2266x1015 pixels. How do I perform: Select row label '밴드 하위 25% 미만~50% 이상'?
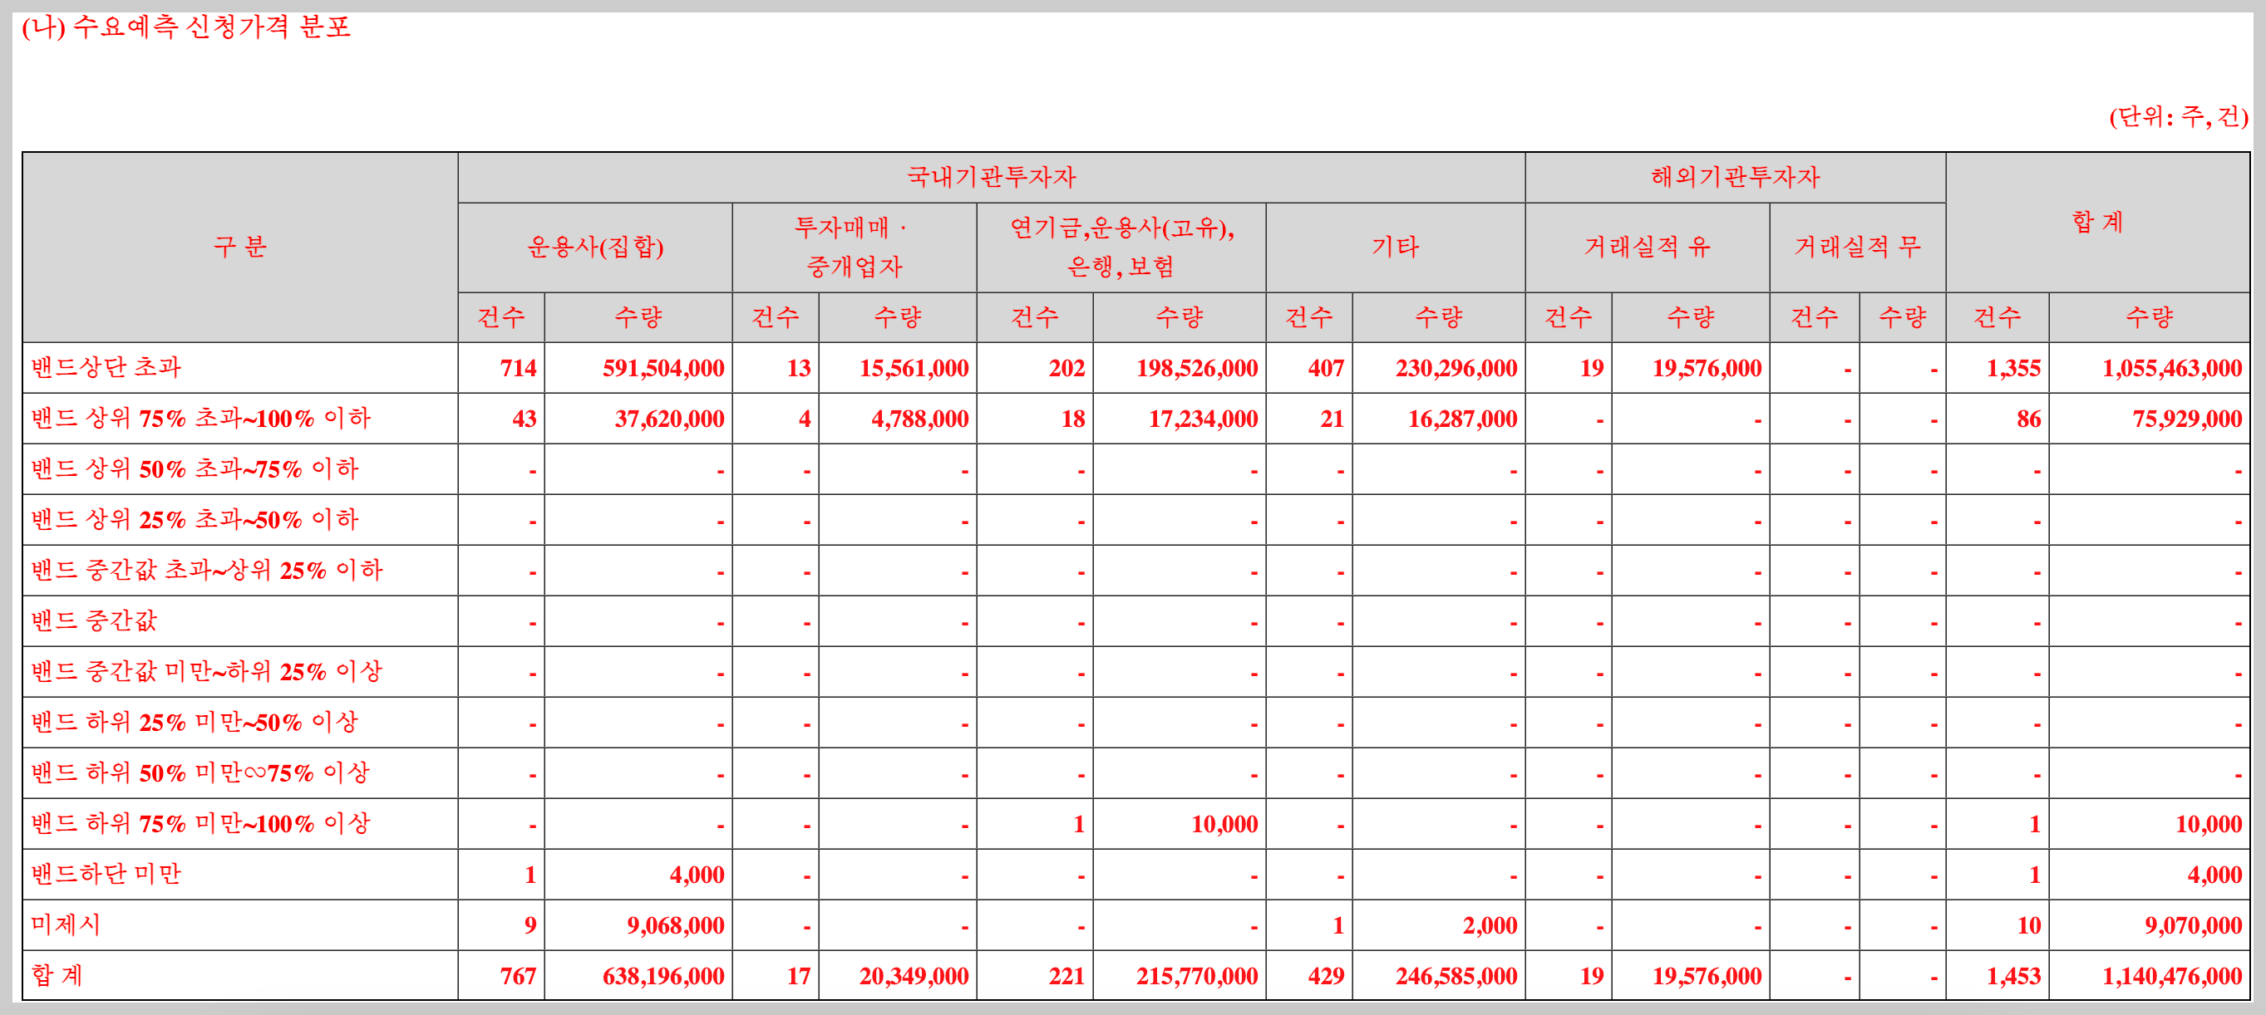[x=195, y=723]
